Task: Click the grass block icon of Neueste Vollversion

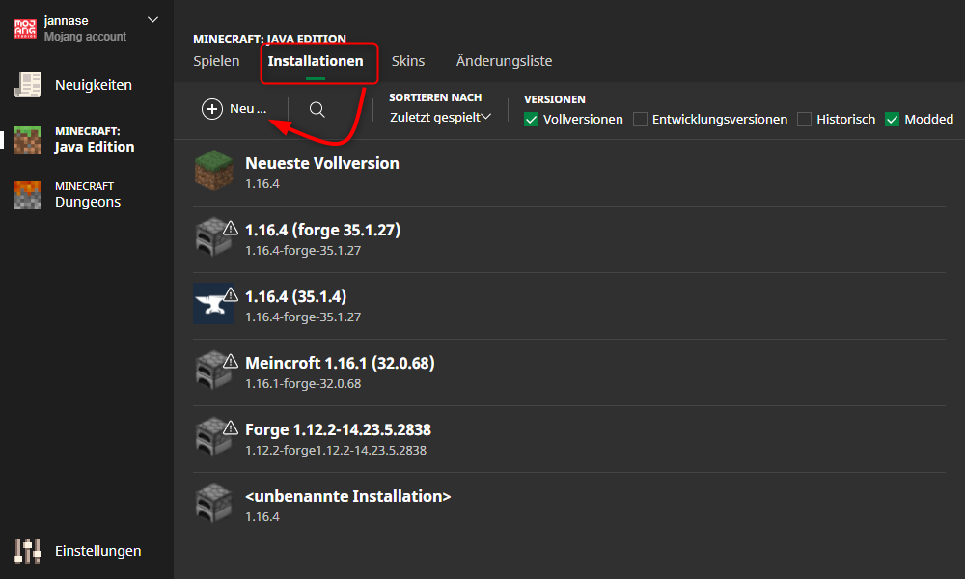Action: pos(213,171)
